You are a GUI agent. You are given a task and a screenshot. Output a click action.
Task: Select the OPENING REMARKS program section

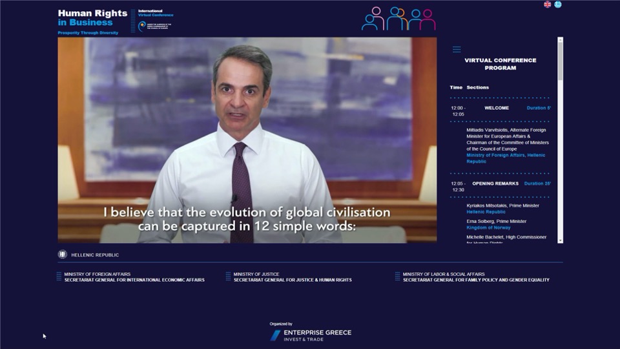[495, 184]
